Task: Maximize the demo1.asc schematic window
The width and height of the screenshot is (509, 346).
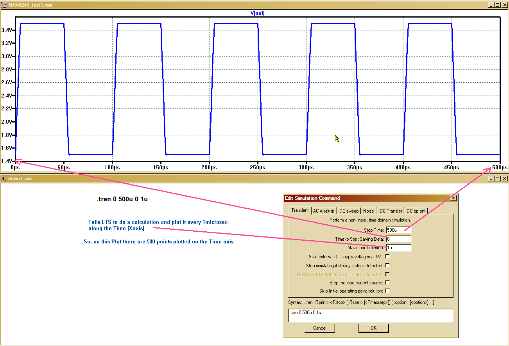Action: [x=497, y=179]
